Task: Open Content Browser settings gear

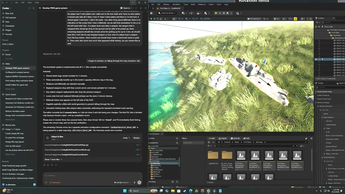Action: (311, 138)
